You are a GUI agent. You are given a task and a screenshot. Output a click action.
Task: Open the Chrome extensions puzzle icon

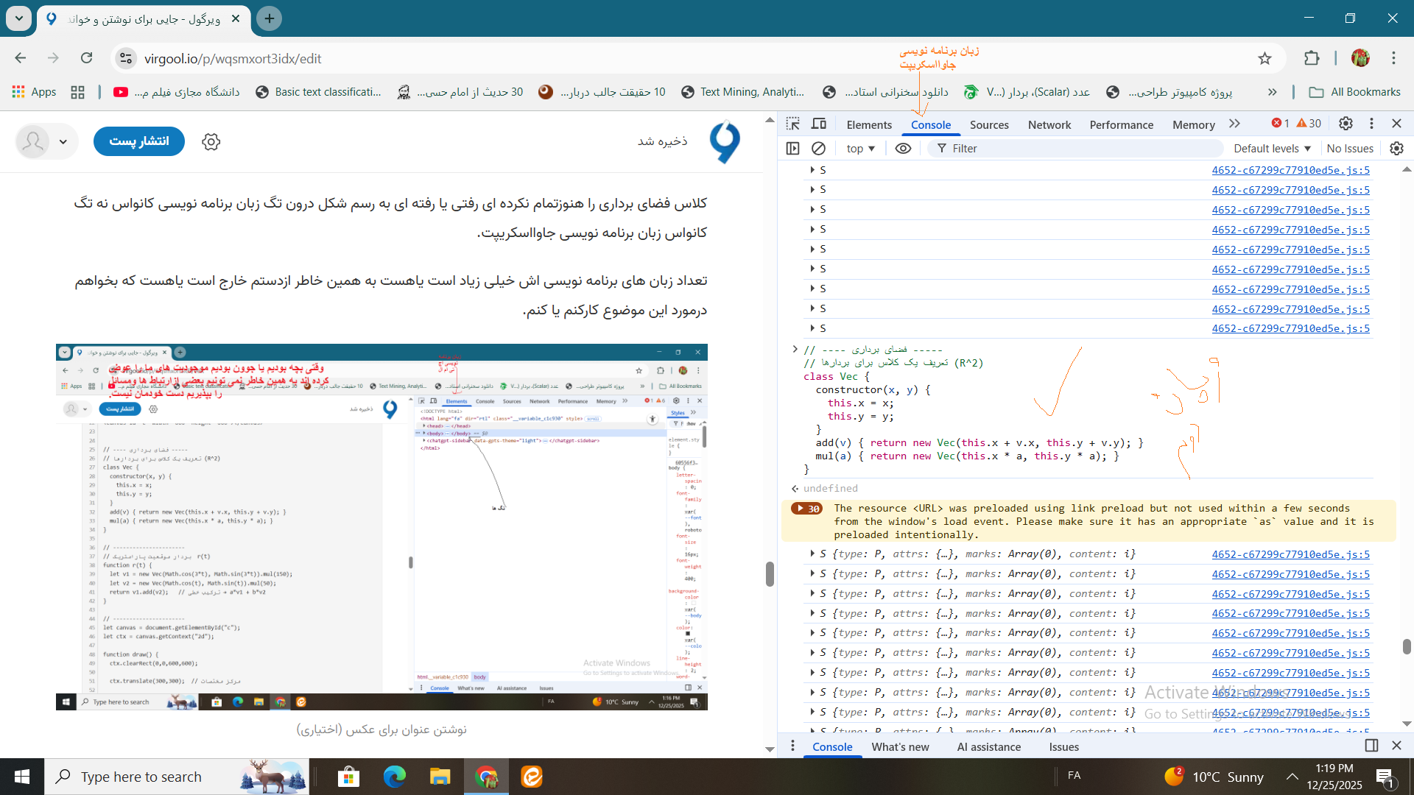[x=1312, y=58]
